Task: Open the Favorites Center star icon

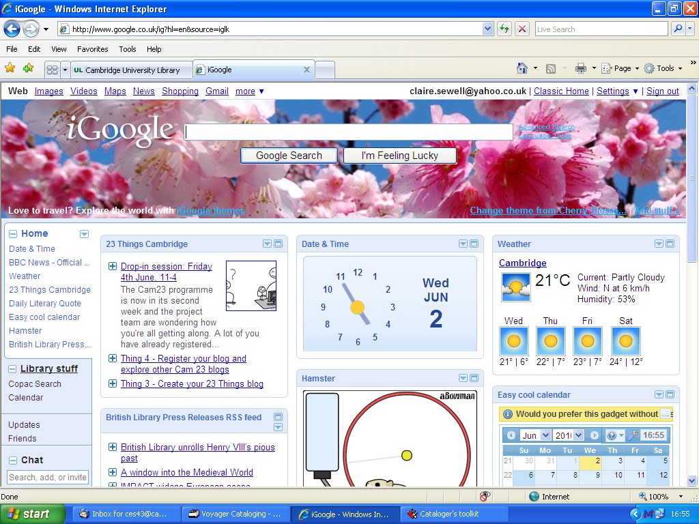Action: 10,68
